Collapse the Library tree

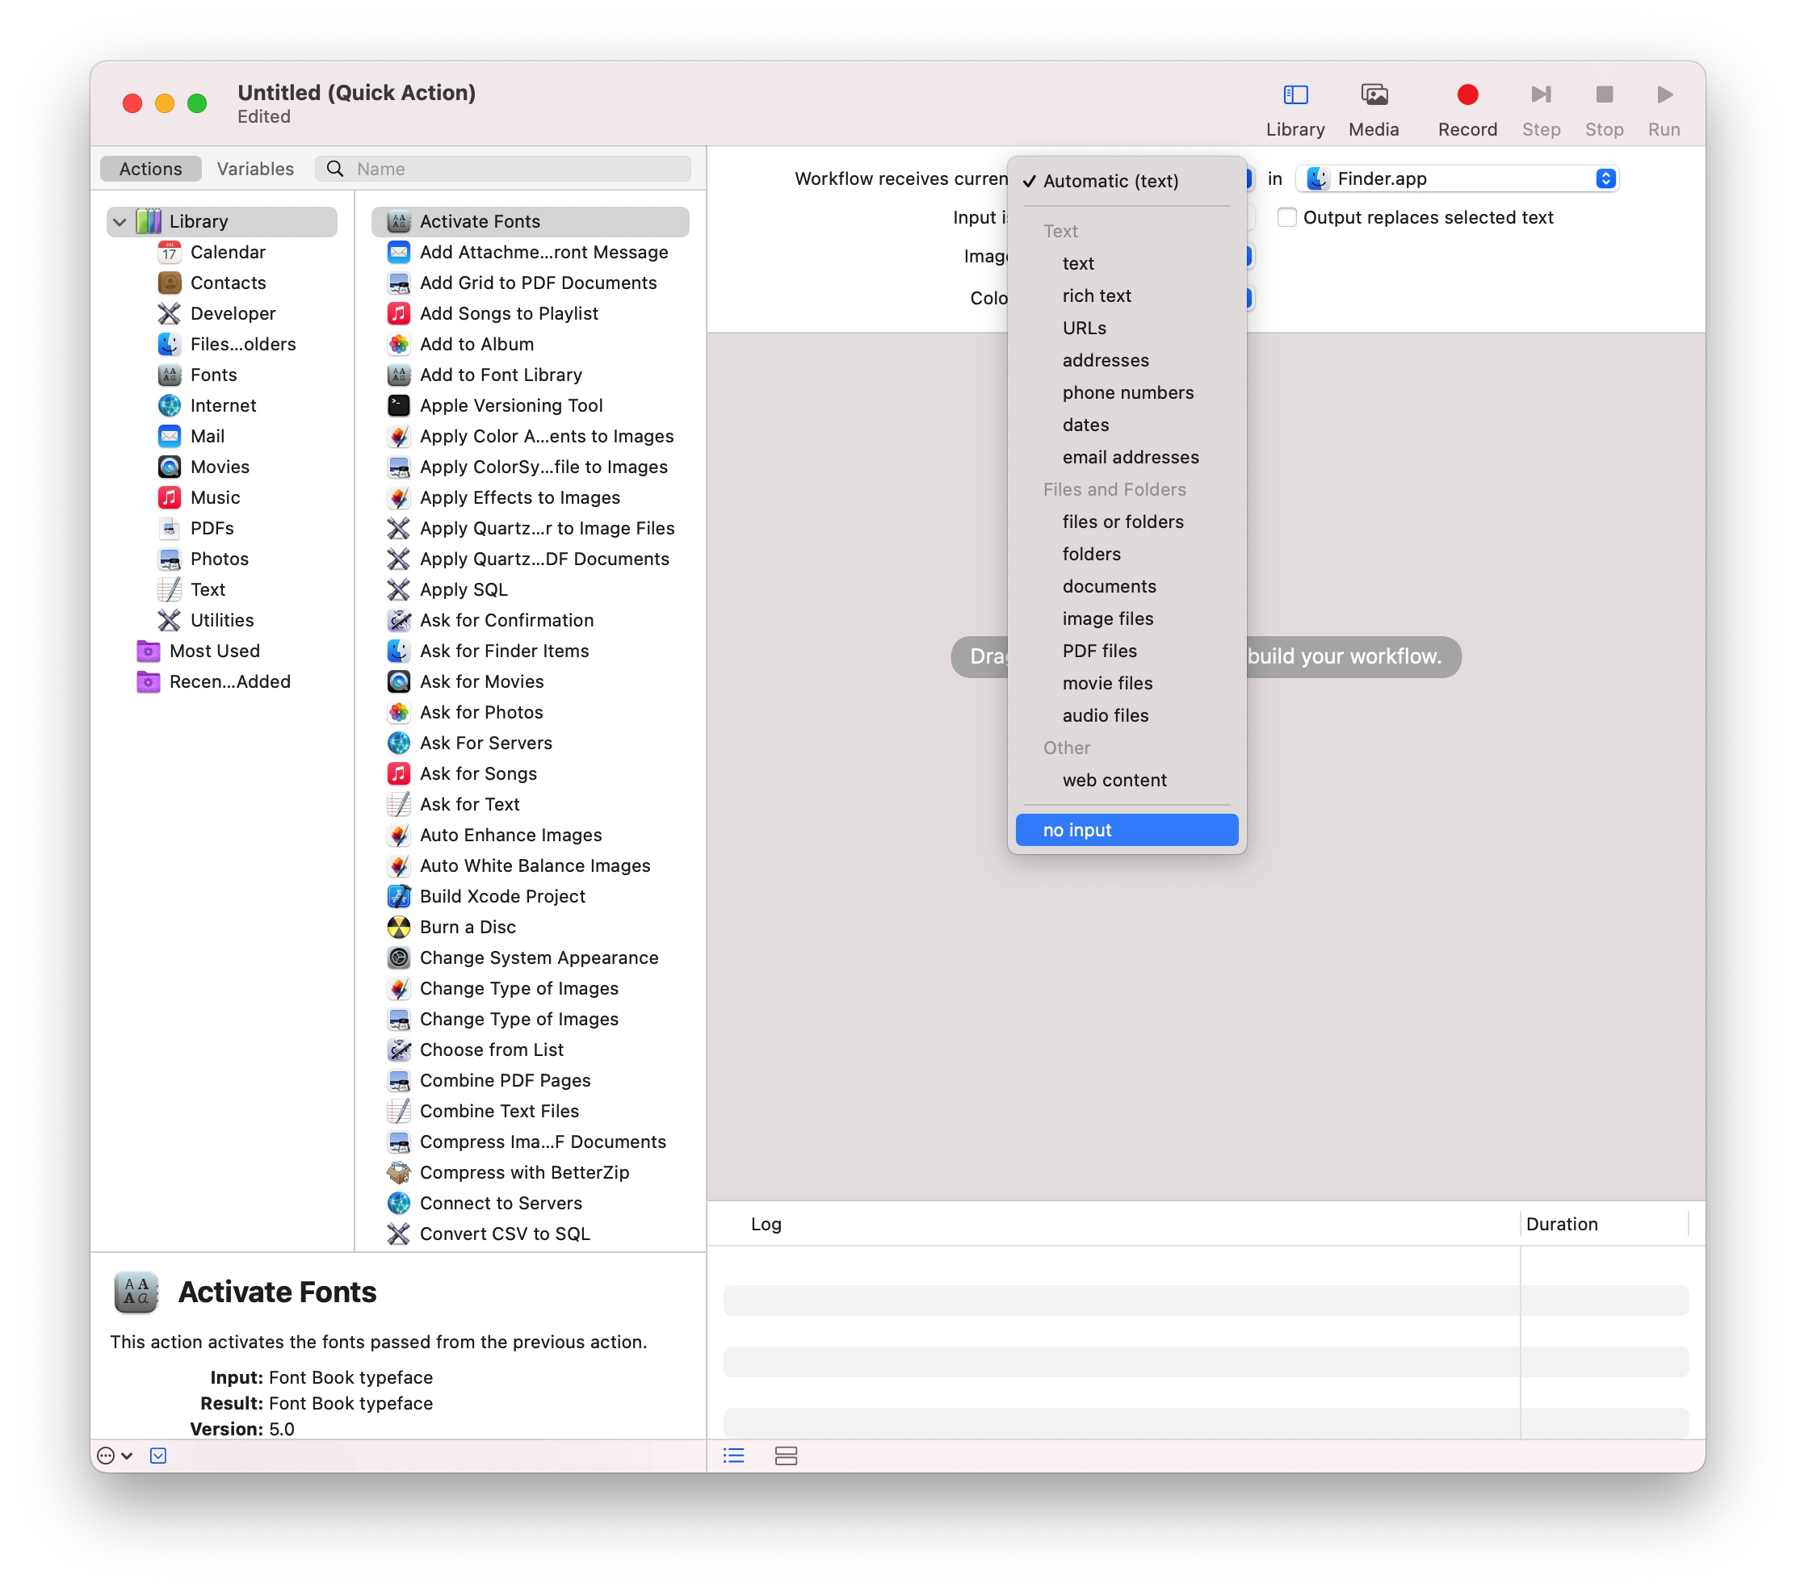pyautogui.click(x=120, y=221)
